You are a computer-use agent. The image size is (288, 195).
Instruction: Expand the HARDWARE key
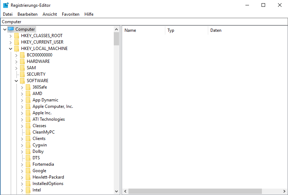(16, 61)
